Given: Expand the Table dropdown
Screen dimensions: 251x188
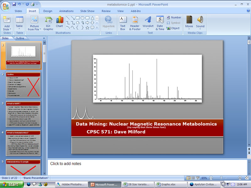Looking at the screenshot, I should [19, 29].
